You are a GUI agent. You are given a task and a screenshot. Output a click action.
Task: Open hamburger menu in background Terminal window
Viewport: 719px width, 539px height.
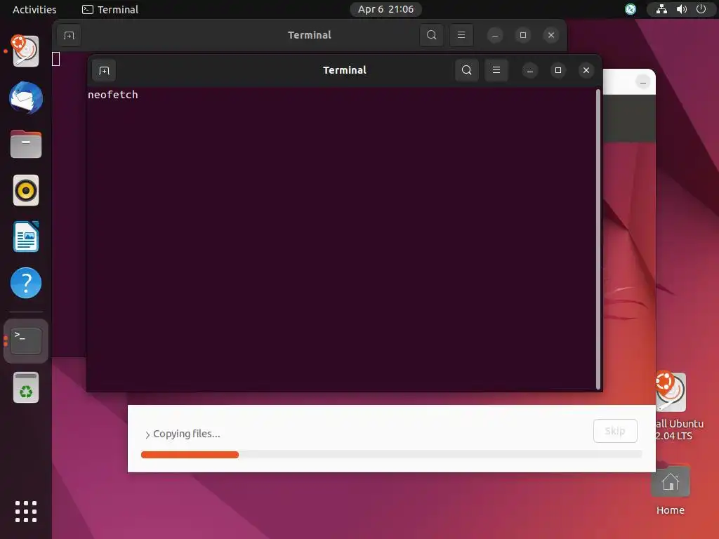click(461, 35)
